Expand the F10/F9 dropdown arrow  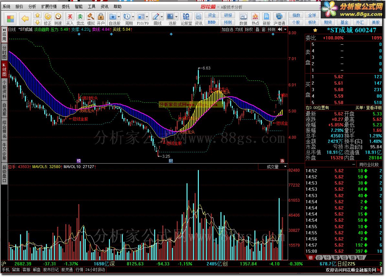pos(147,17)
